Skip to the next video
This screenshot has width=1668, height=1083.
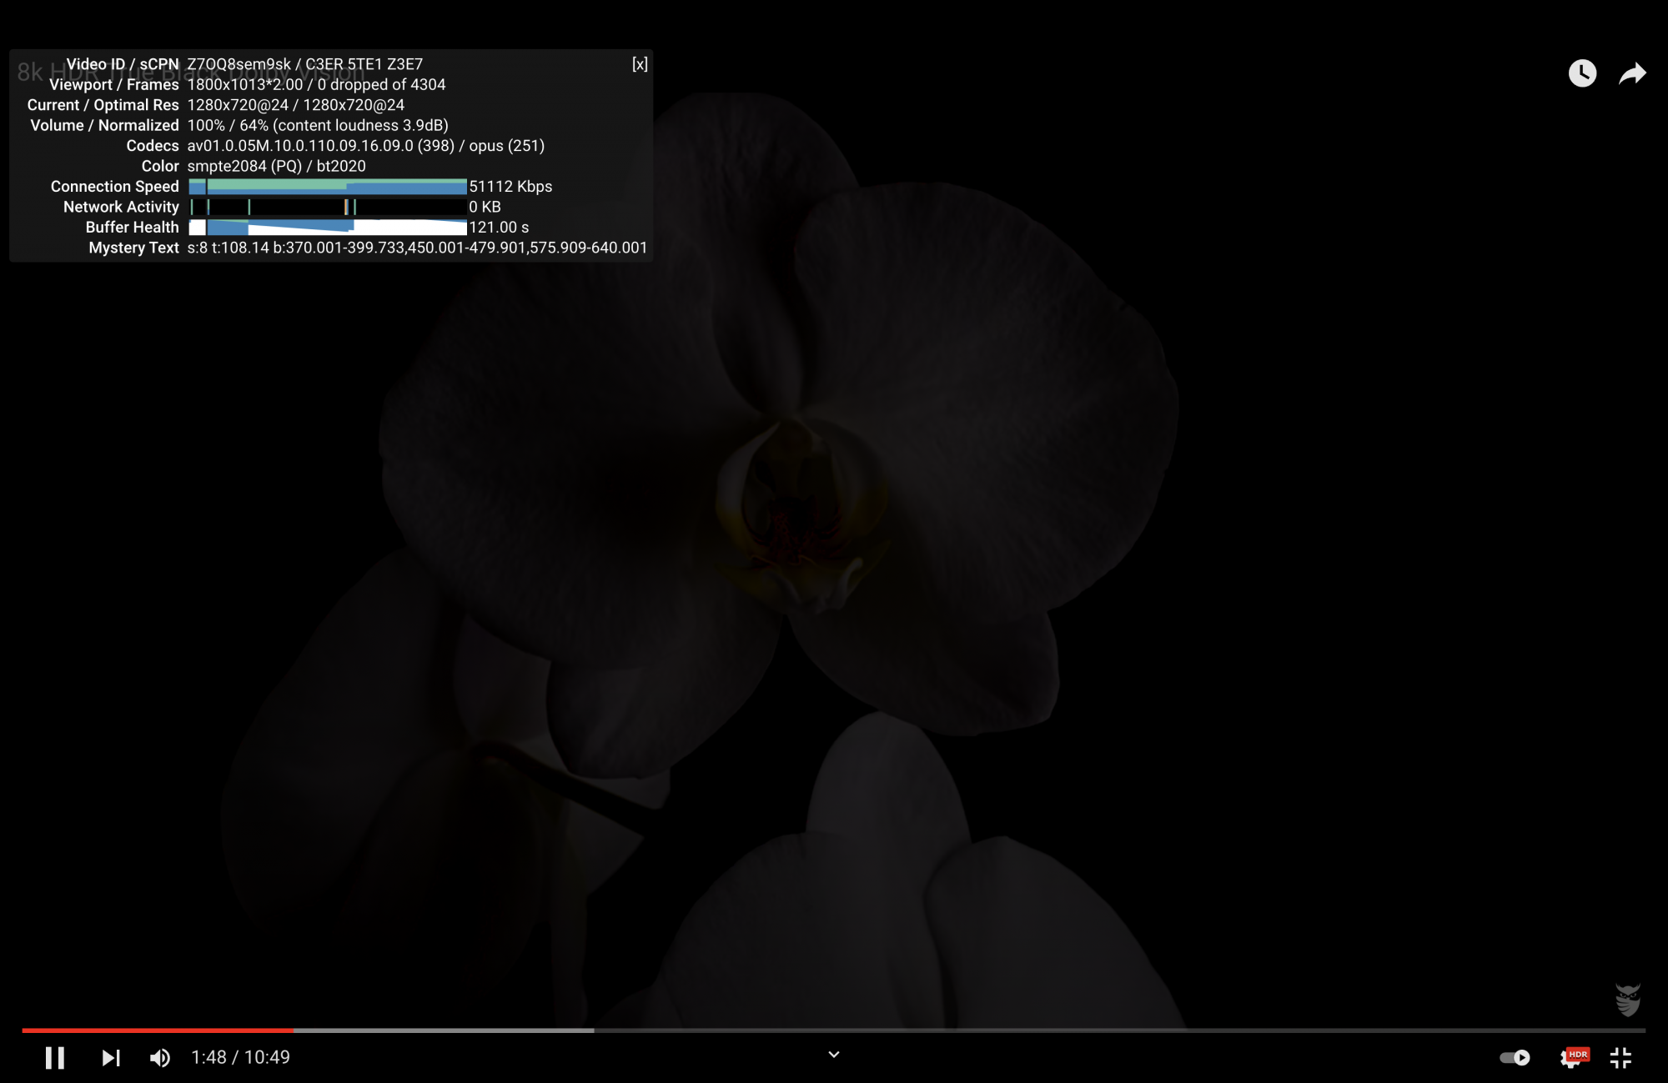click(x=110, y=1057)
